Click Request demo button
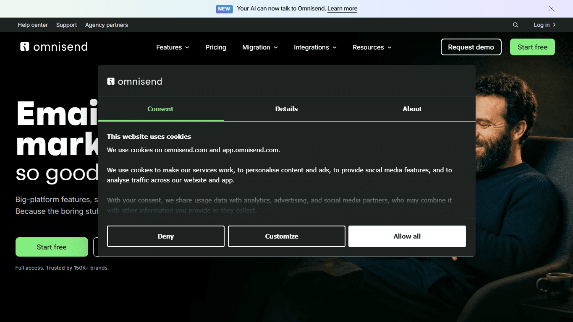The image size is (573, 322). (471, 47)
